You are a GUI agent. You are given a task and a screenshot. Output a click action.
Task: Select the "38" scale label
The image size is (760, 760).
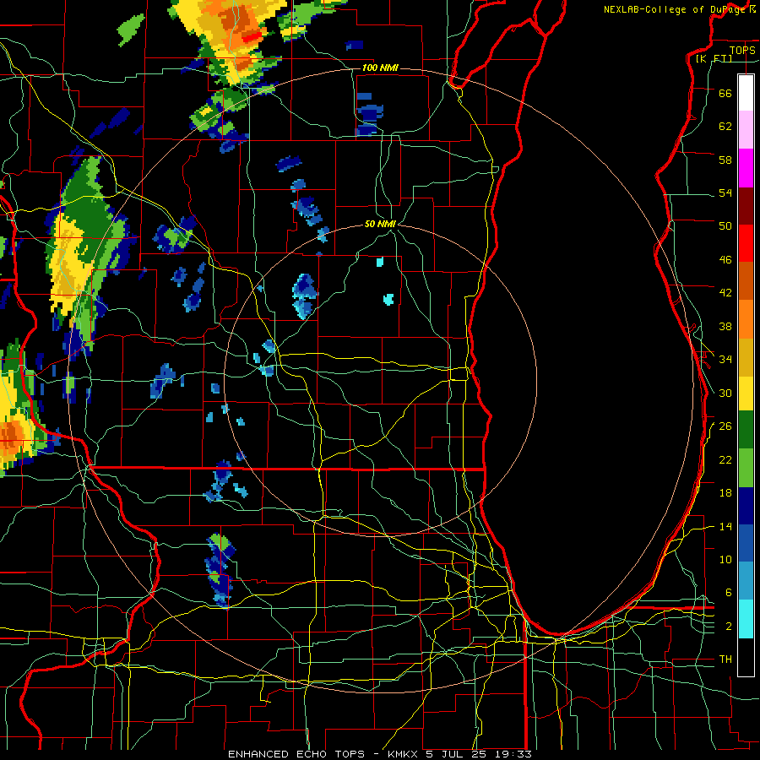coord(725,326)
